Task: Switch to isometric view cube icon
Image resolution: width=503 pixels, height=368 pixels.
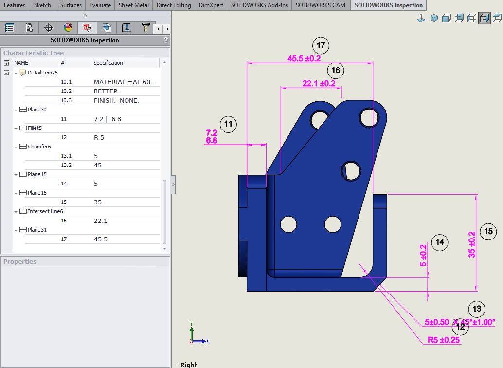Action: coord(434,18)
